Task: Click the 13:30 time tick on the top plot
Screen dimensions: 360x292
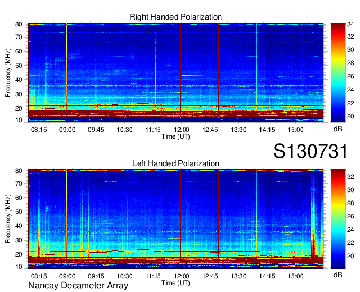Action: point(239,130)
